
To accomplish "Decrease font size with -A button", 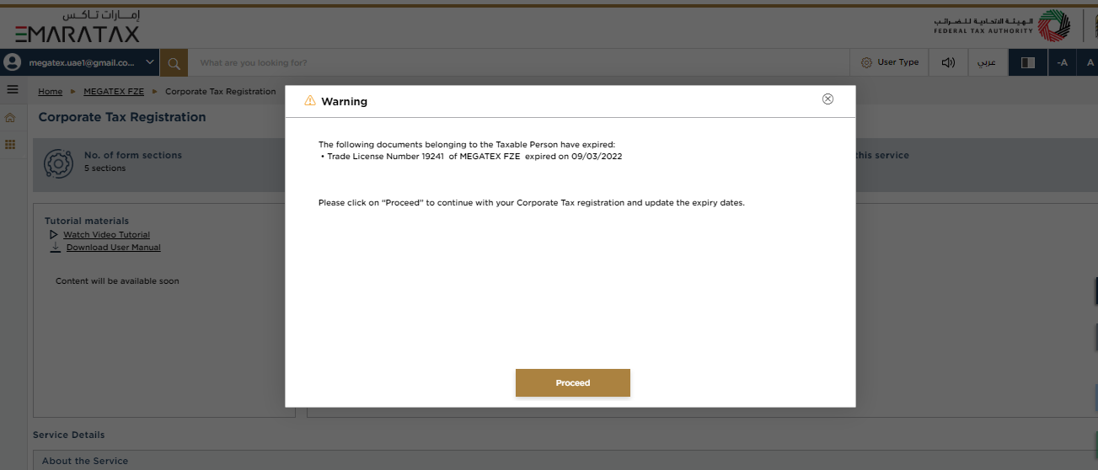I will (1062, 62).
